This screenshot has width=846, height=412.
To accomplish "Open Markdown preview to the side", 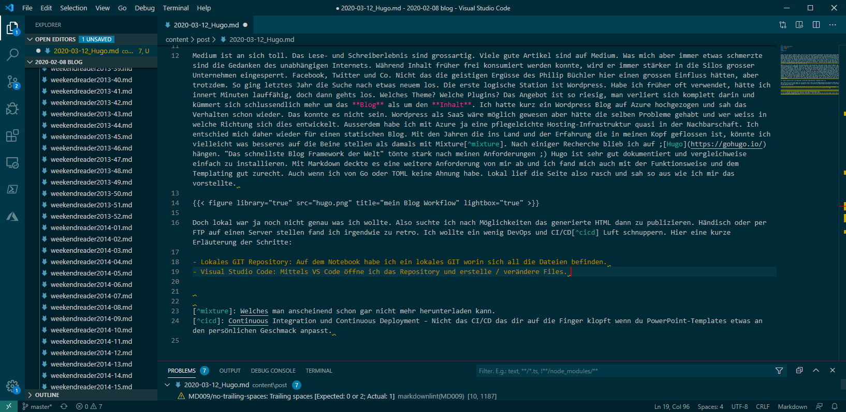I will coord(799,25).
